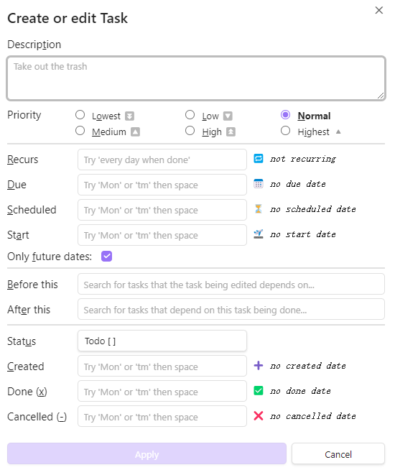Click the Highest priority triangle icon
The image size is (395, 470).
click(x=338, y=132)
